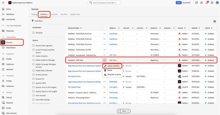Image resolution: width=220 pixels, height=115 pixels.
Task: Click Hide filters funnel icon
Action: [x=33, y=21]
